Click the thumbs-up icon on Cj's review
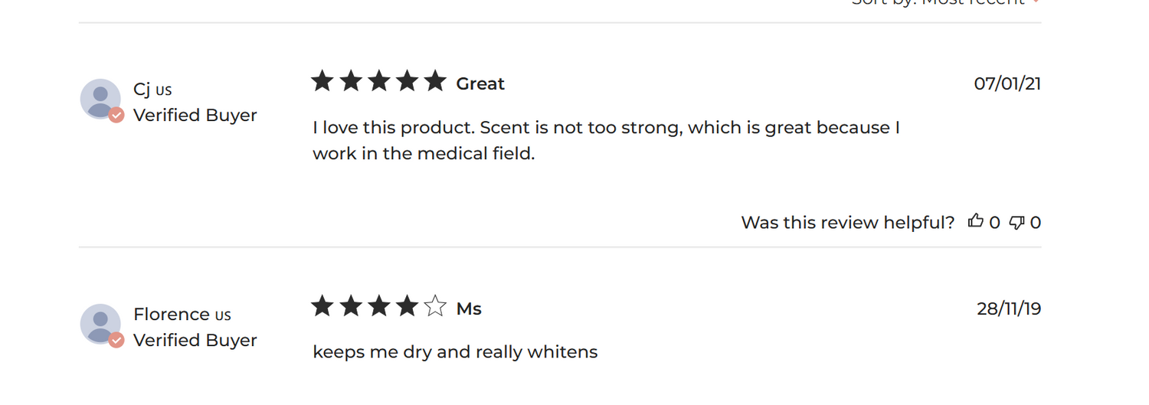The image size is (1149, 405). click(x=975, y=221)
